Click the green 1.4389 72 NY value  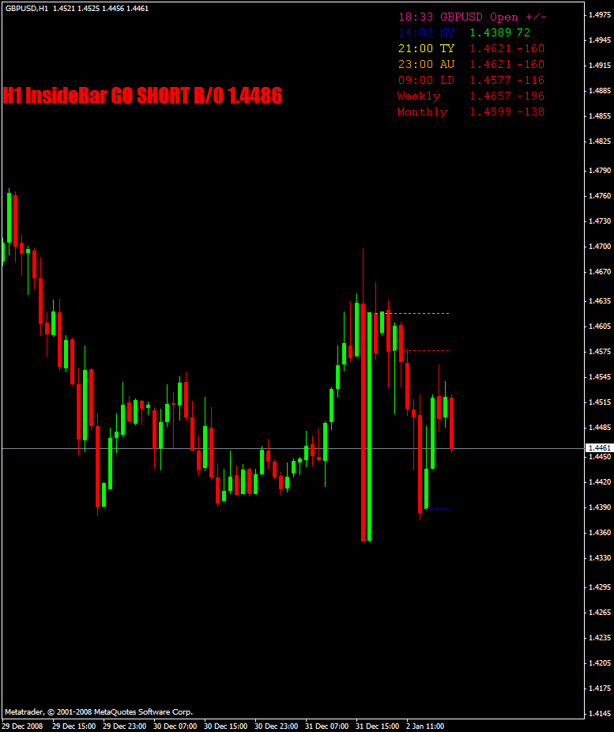pos(500,32)
